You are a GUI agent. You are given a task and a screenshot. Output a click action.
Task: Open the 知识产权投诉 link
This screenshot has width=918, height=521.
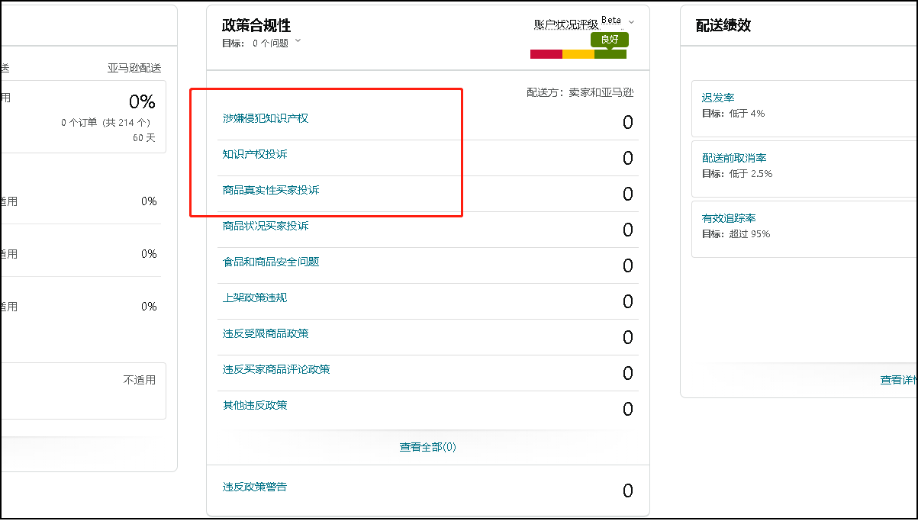coord(255,154)
